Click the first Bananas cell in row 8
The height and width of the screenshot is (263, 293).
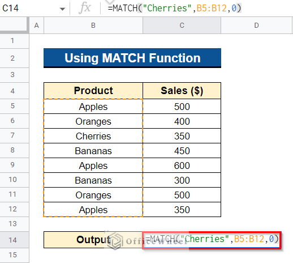93,151
